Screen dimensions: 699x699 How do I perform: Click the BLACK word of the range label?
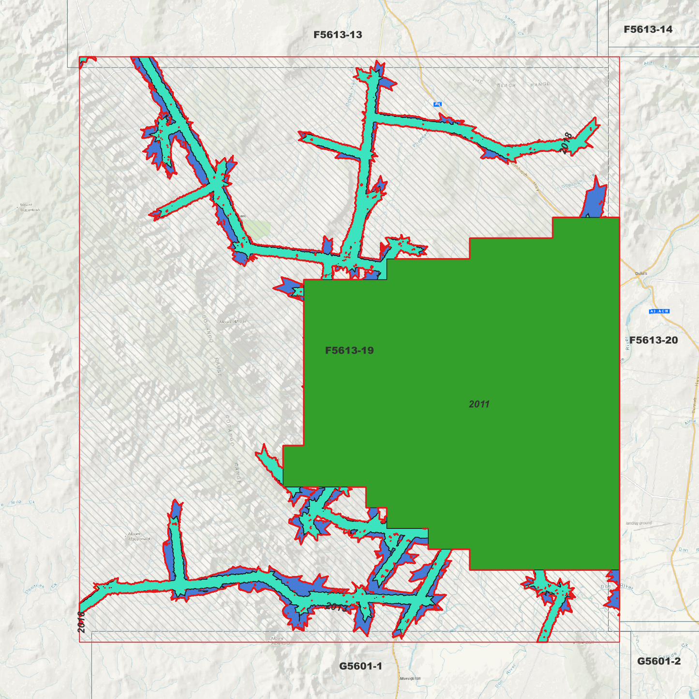click(506, 85)
